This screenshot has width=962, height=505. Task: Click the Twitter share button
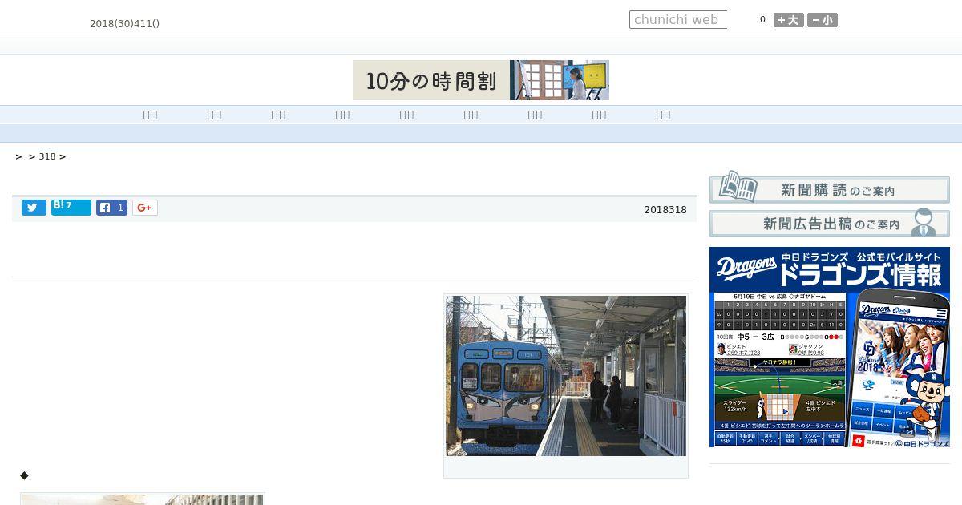[34, 208]
